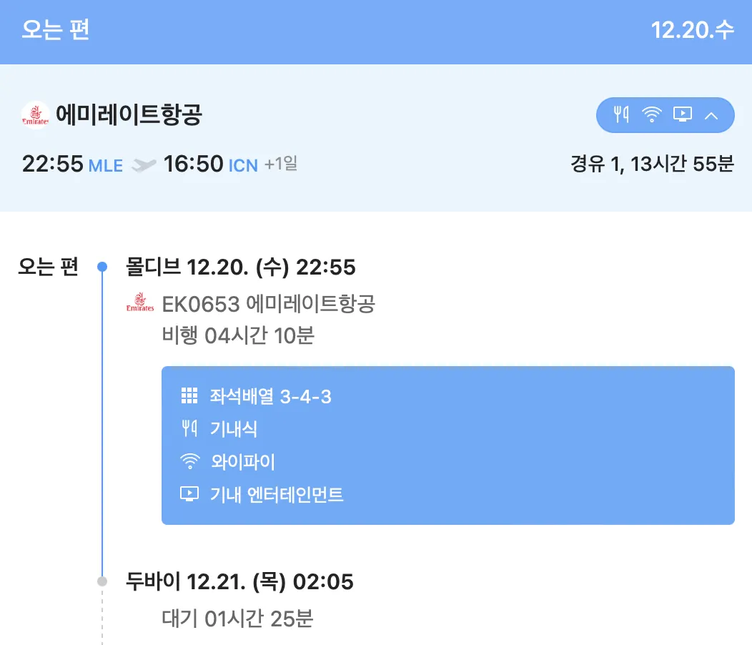Click the airplane icon between MLE and ICN
The height and width of the screenshot is (645, 752).
tap(144, 165)
